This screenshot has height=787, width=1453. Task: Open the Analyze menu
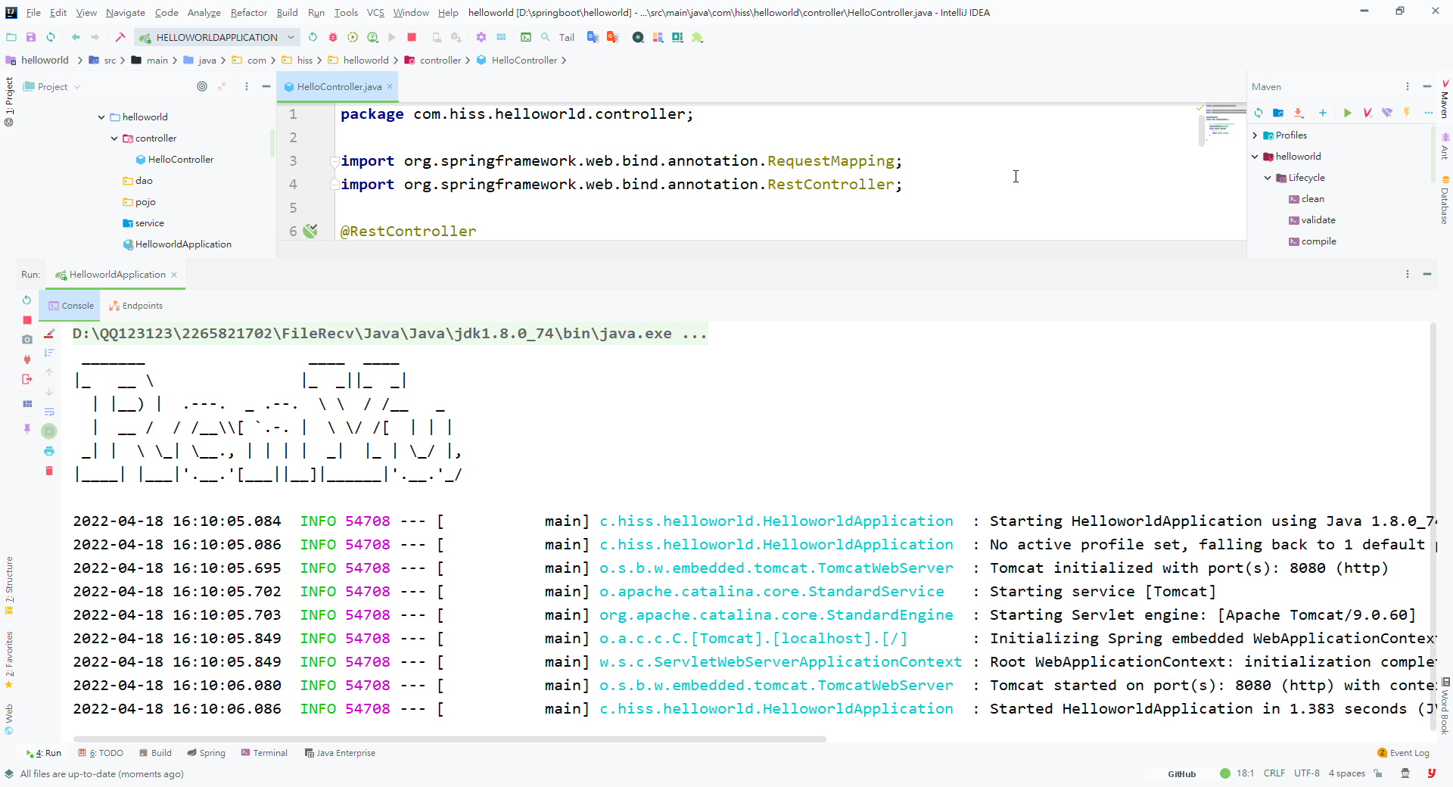204,12
